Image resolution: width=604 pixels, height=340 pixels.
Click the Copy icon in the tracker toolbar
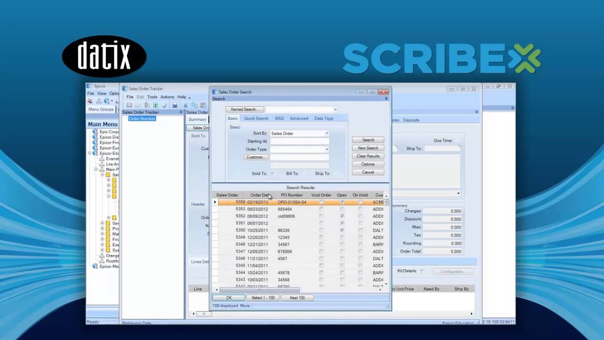194,105
